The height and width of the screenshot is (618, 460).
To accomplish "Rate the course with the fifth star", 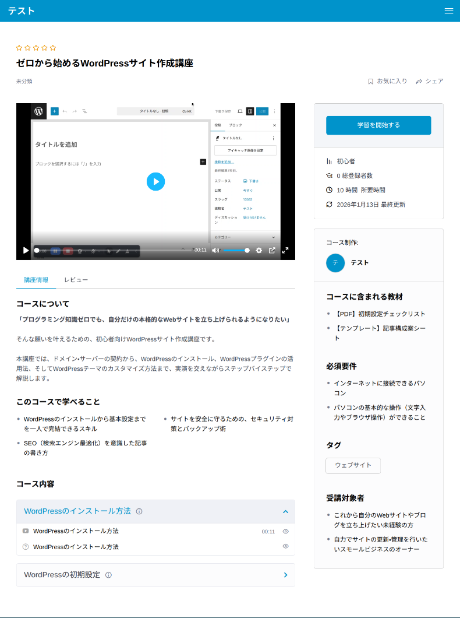I will click(x=53, y=48).
